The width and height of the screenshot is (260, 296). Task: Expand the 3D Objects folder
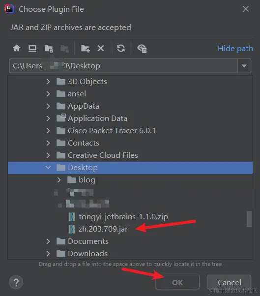tap(48, 82)
